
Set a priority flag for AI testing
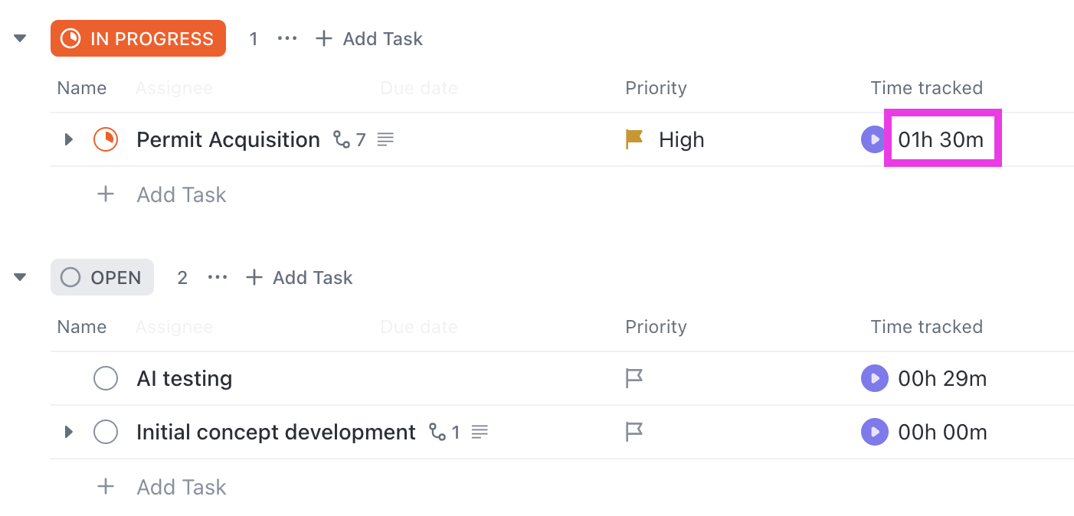point(633,378)
